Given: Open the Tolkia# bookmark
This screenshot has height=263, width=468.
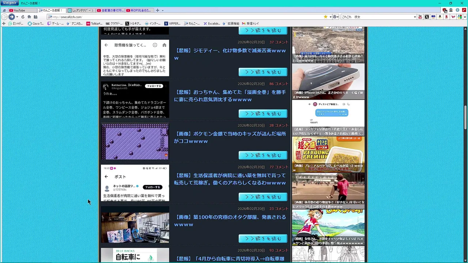Looking at the screenshot, I should (x=94, y=23).
